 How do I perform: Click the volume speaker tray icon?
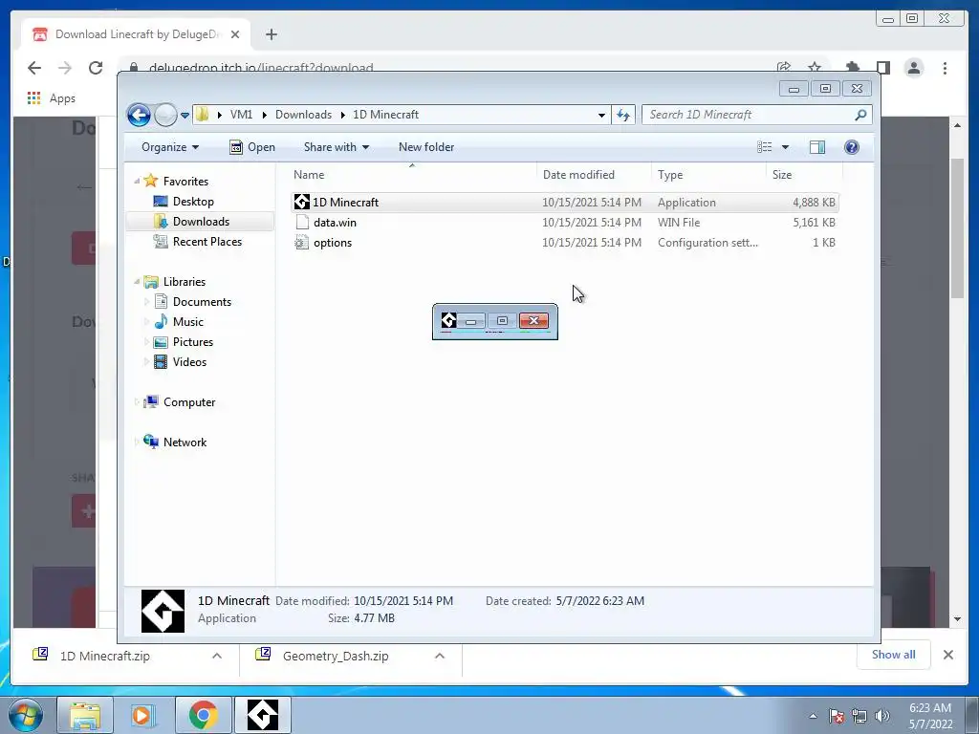point(882,717)
